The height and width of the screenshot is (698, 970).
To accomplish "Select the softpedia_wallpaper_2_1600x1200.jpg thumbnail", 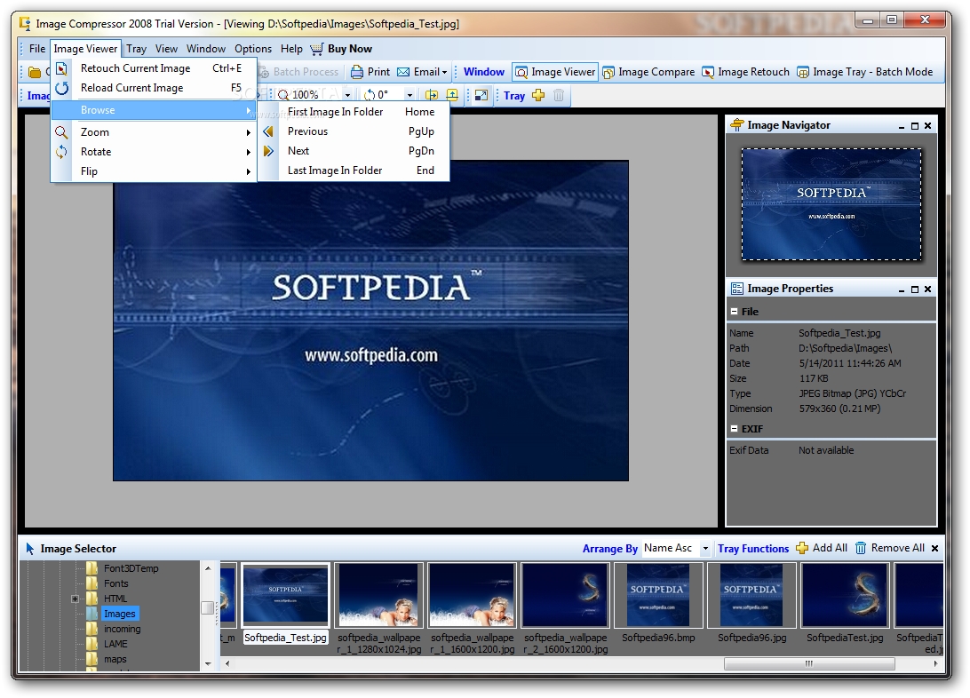I will point(566,595).
